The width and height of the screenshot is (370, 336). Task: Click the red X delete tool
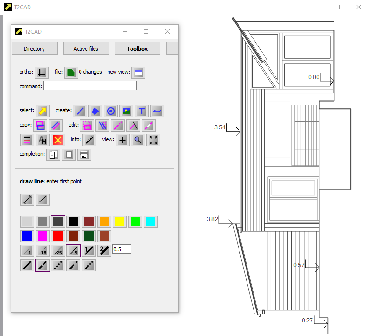pyautogui.click(x=58, y=140)
